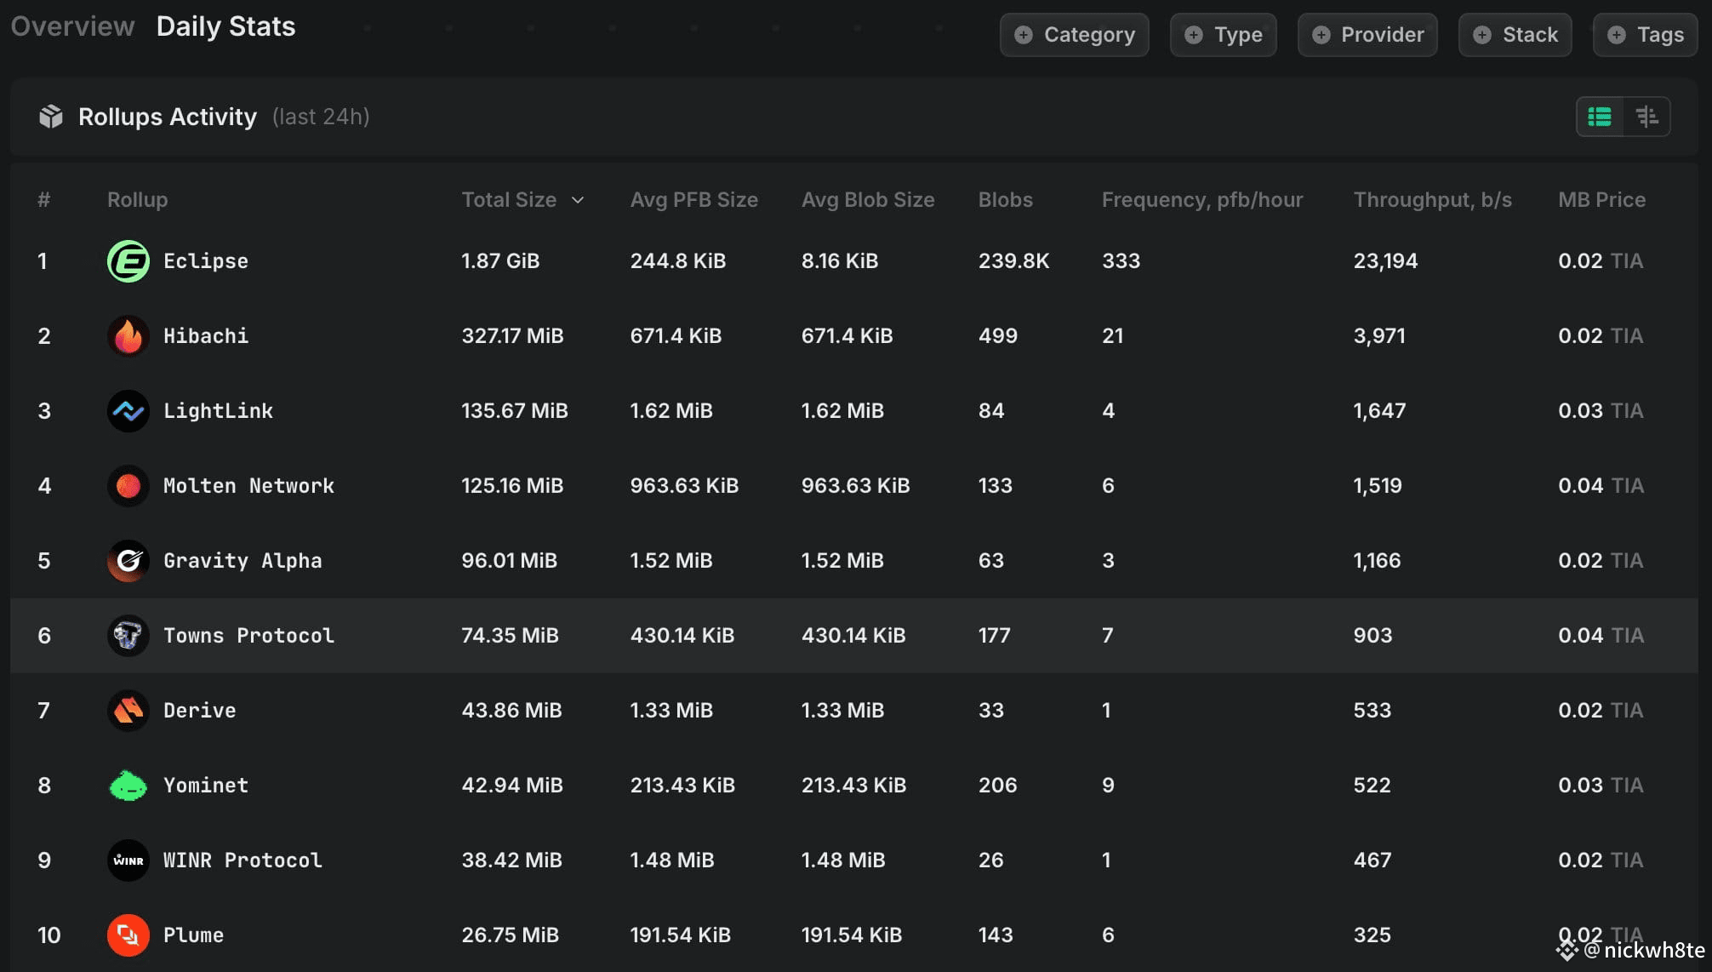The image size is (1712, 972).
Task: Click the Yominet green logo
Action: click(128, 786)
